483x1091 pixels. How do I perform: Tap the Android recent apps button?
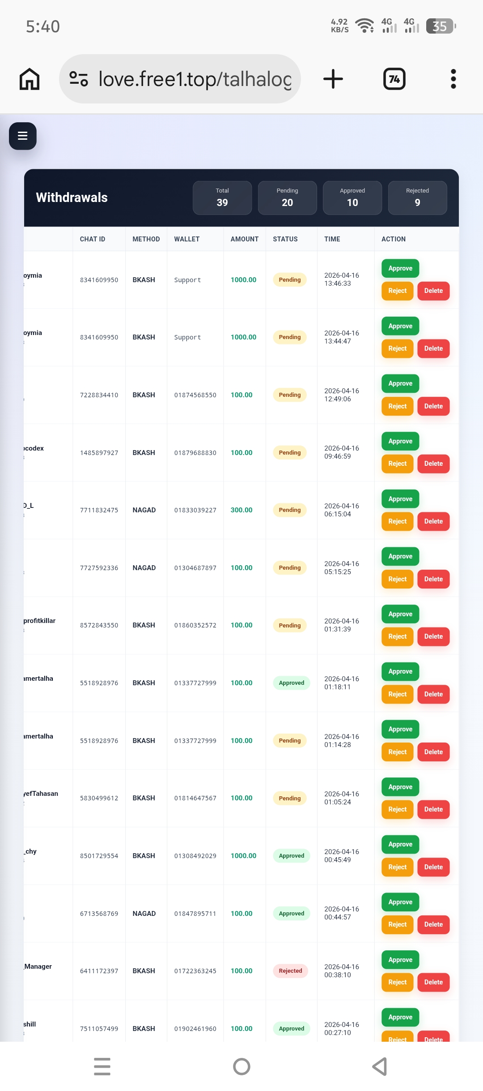pos(102,1066)
